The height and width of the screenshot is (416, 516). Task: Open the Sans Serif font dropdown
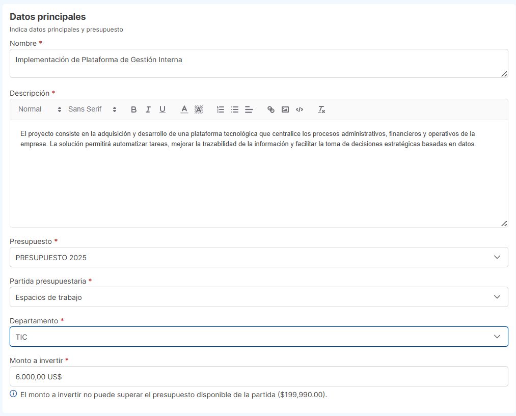[92, 109]
